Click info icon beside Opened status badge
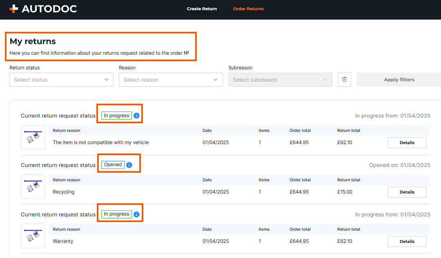Viewport: 441px width, 258px height. [129, 165]
